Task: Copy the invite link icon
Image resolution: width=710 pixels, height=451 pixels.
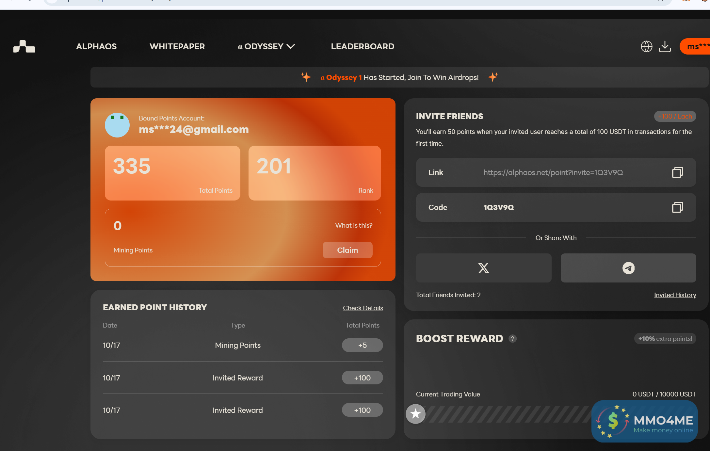Action: pyautogui.click(x=677, y=172)
